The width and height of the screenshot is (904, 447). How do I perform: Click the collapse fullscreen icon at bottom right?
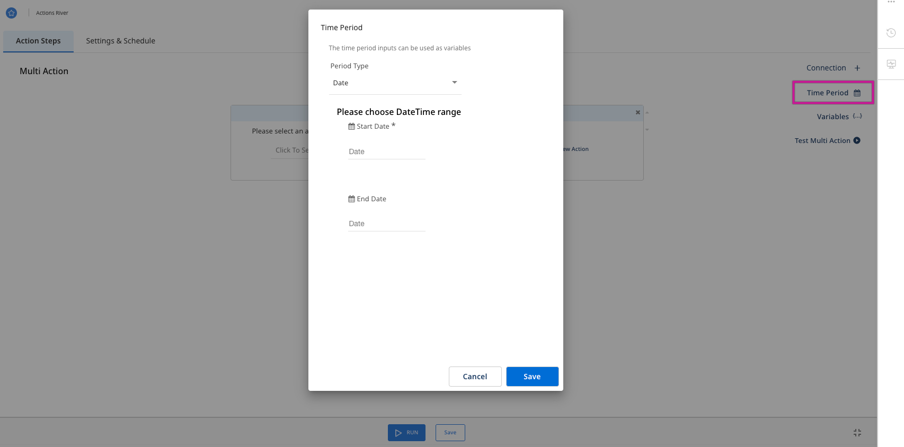click(x=857, y=433)
